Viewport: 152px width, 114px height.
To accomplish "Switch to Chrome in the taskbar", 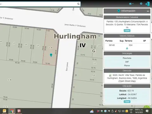I will 12,111.
